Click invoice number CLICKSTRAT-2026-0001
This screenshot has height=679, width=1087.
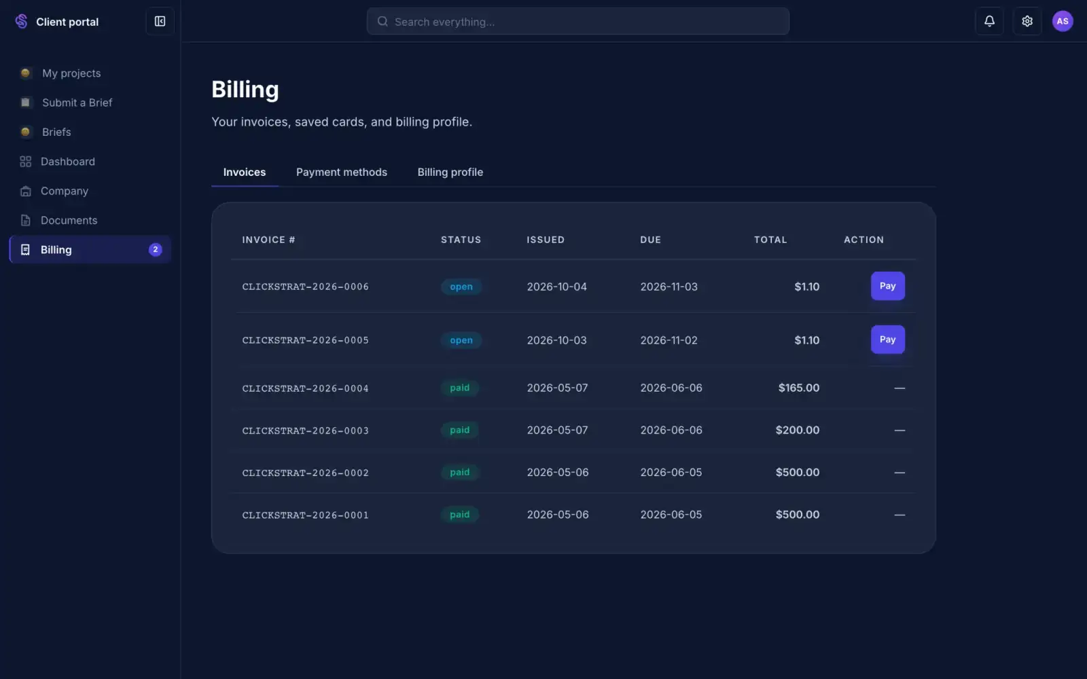tap(306, 515)
